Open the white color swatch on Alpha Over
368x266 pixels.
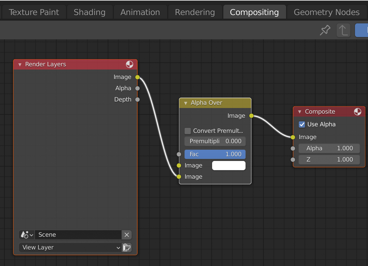point(228,165)
